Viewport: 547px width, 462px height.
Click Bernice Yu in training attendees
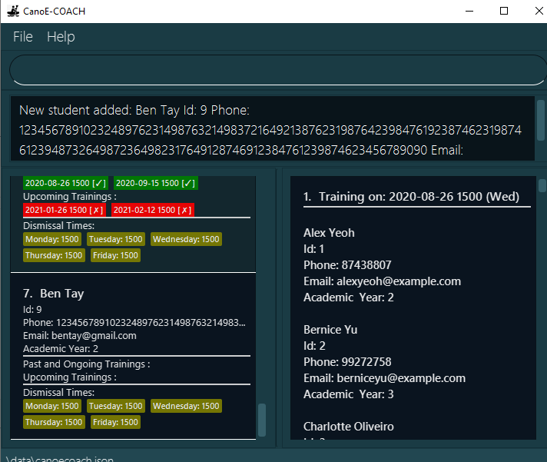click(330, 330)
